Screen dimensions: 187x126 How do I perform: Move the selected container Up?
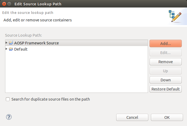click(166, 71)
